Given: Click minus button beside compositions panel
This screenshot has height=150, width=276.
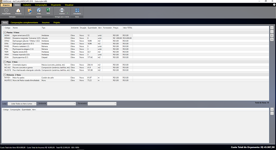Looking at the screenshot, I should 272,113.
